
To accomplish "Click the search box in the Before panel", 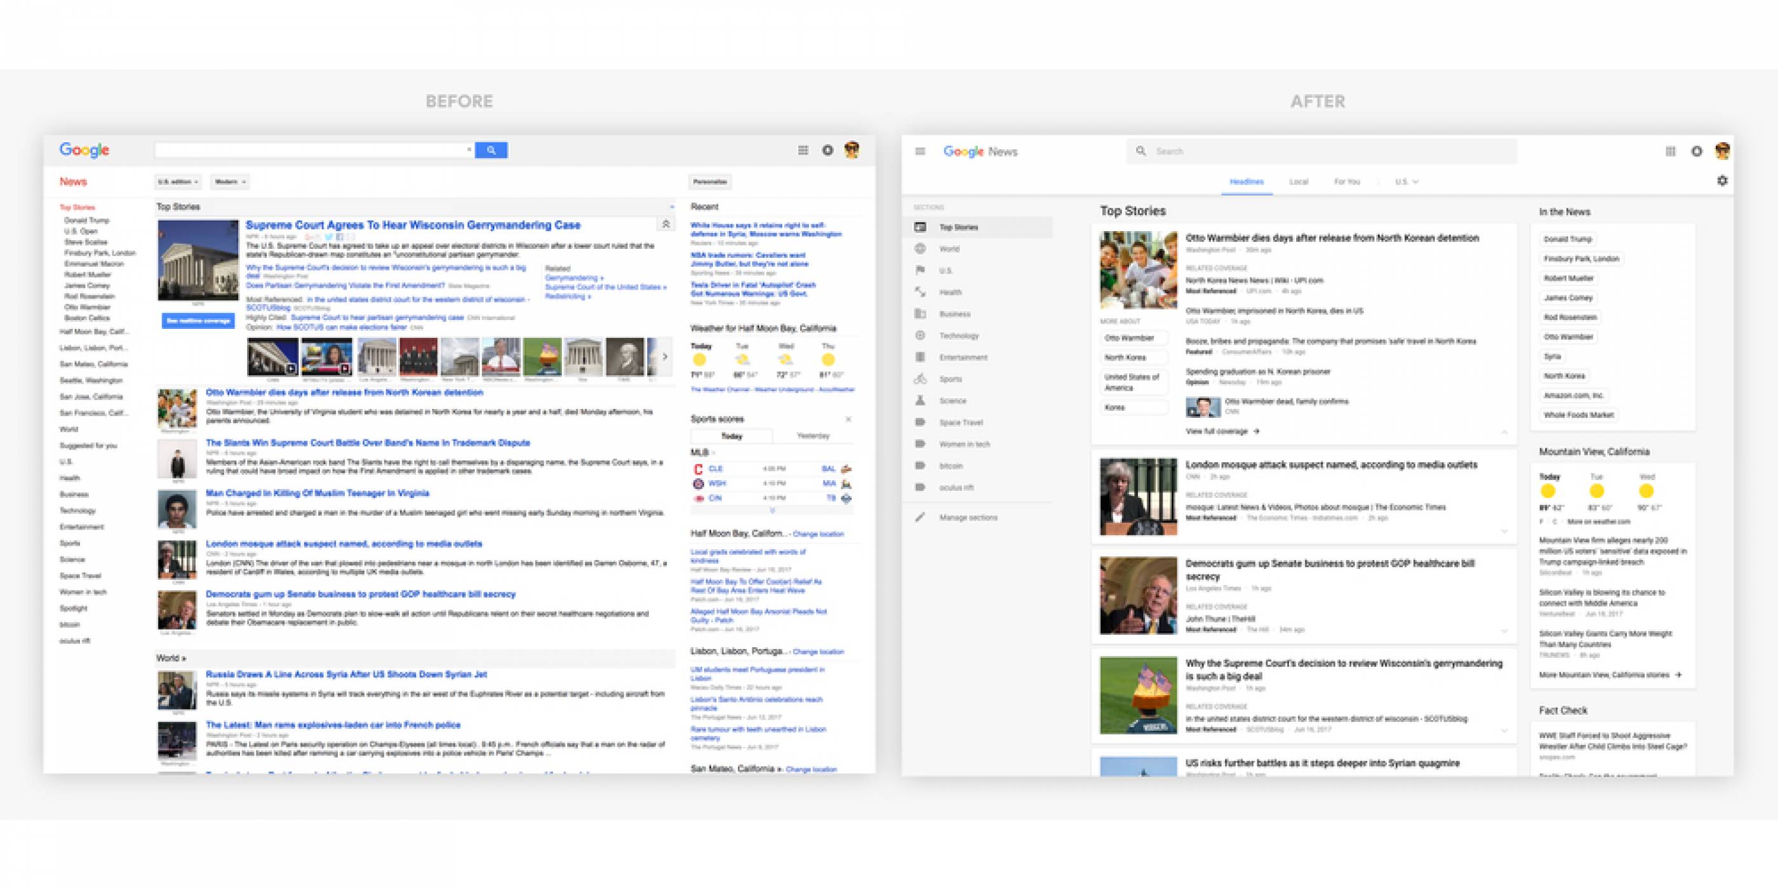I will pyautogui.click(x=314, y=150).
